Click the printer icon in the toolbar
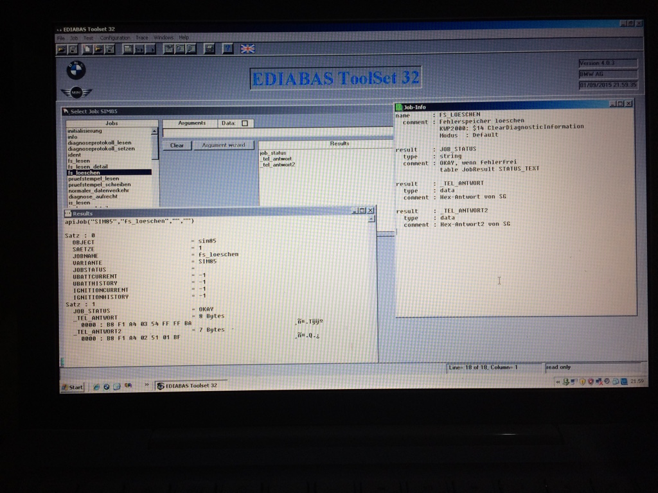The image size is (658, 493). click(x=209, y=49)
